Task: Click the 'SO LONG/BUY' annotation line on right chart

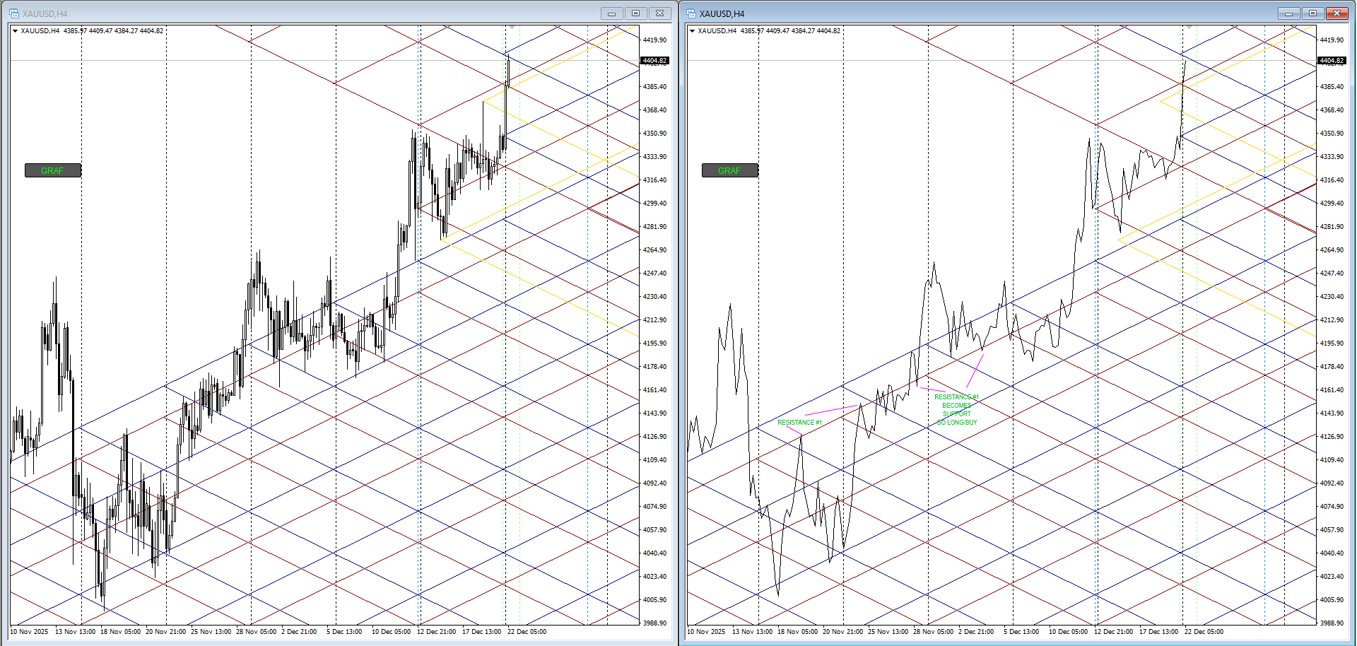Action: (x=957, y=423)
